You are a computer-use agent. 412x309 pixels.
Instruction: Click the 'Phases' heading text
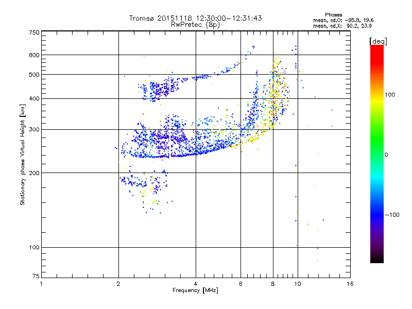(333, 15)
